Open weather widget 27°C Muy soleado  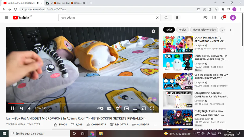pos(177,133)
